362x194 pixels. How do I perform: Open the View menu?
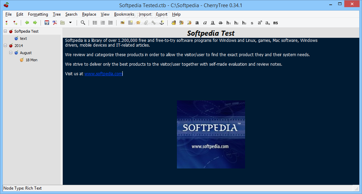(x=105, y=14)
